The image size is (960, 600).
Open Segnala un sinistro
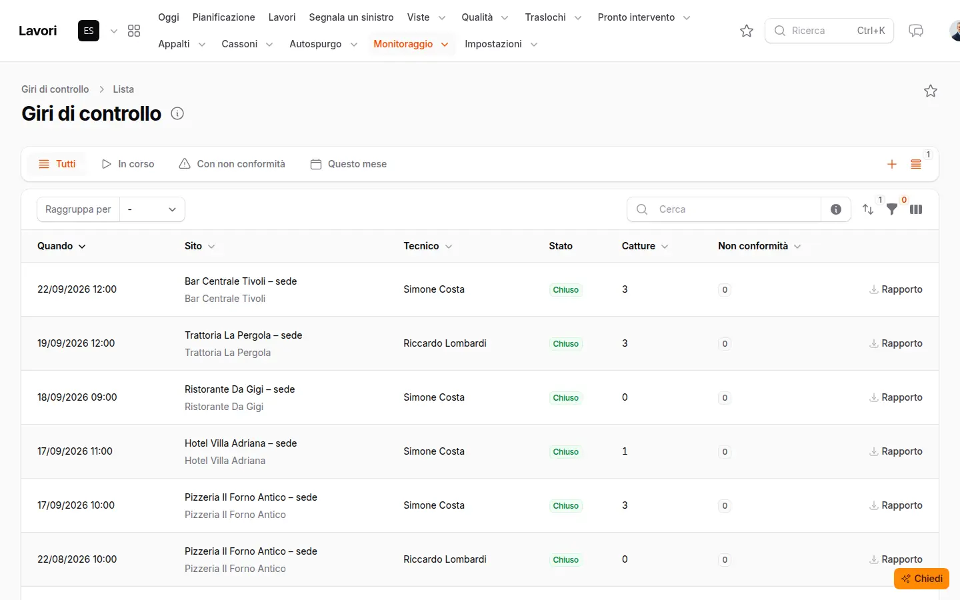tap(351, 17)
